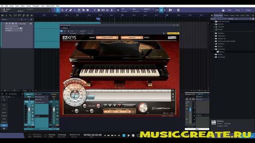Record-arm the instrument track
The image size is (255, 143).
13,24
